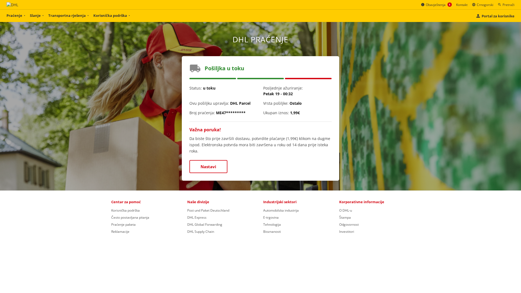
Task: Click the DHL logo in header
Action: 12,5
